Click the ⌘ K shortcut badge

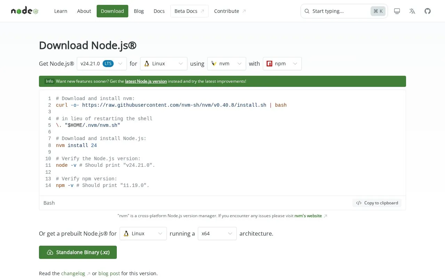click(x=378, y=11)
